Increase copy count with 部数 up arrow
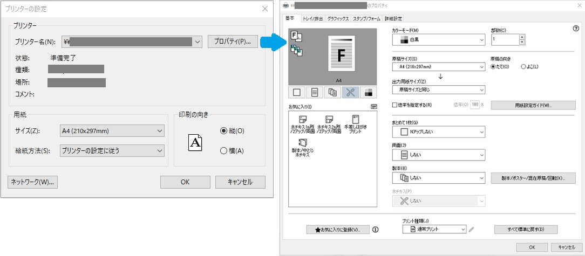This screenshot has height=256, width=585. coord(522,37)
